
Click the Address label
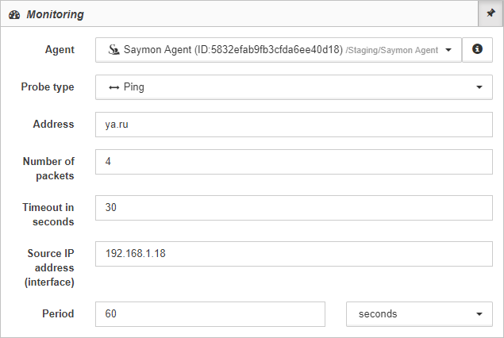pos(54,124)
